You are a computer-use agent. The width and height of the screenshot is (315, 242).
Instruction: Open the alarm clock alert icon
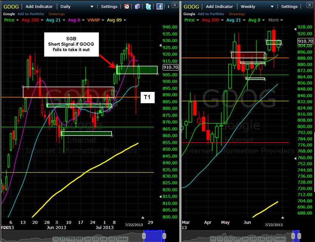(x=127, y=7)
